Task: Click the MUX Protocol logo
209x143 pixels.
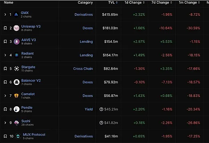Action: click(16, 136)
